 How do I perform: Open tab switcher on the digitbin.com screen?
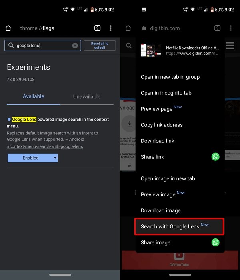click(x=217, y=28)
